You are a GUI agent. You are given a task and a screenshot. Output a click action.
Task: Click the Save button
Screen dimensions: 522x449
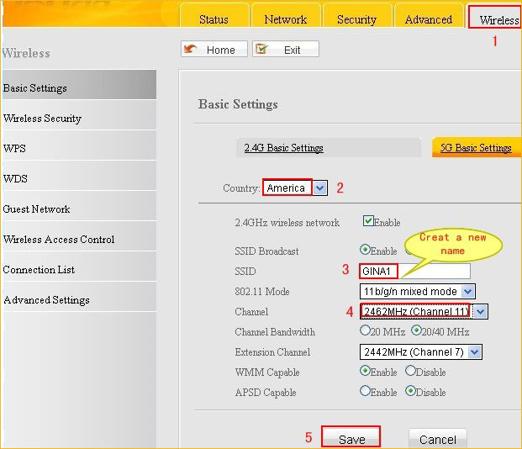351,439
